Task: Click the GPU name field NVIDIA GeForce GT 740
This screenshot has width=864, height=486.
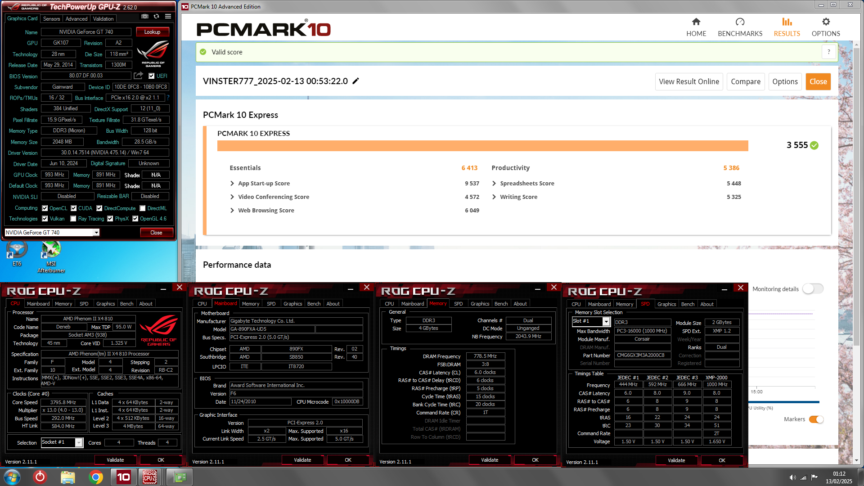Action: (x=86, y=32)
